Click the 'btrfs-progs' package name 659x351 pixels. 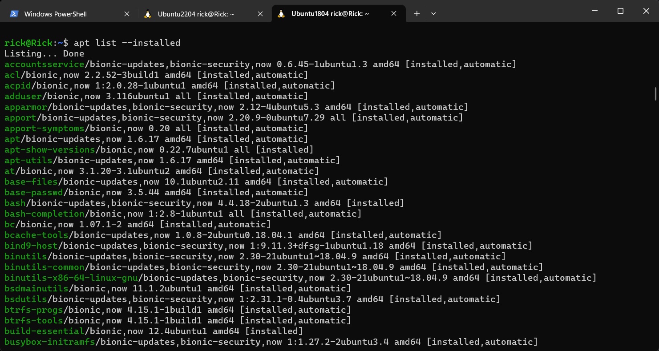[34, 310]
